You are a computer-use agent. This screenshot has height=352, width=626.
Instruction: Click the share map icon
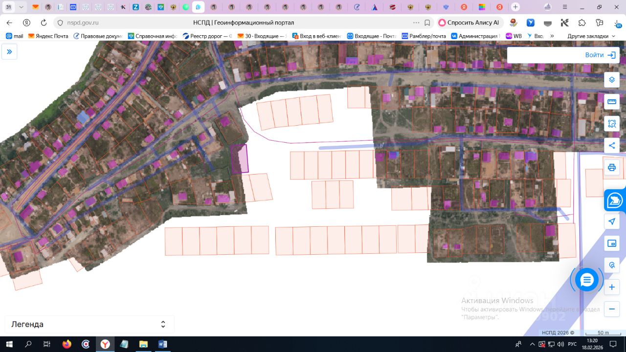(611, 145)
